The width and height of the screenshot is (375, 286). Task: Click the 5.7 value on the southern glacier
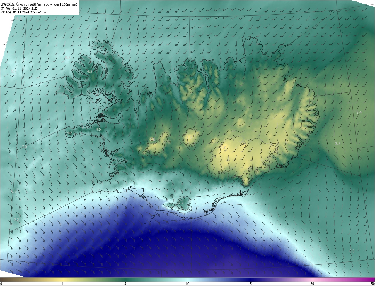[181, 202]
